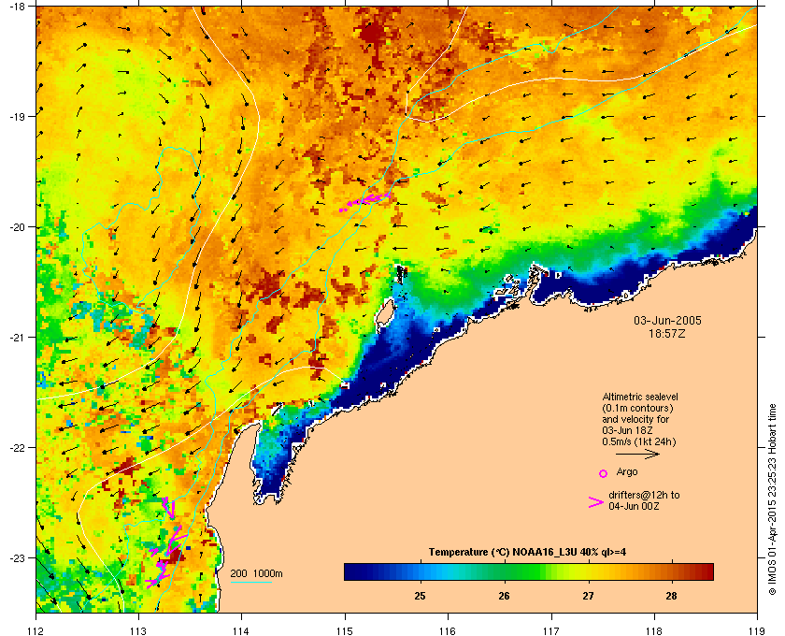Click the 'Argo' legend label
Screen dimensions: 785x636
[x=627, y=472]
